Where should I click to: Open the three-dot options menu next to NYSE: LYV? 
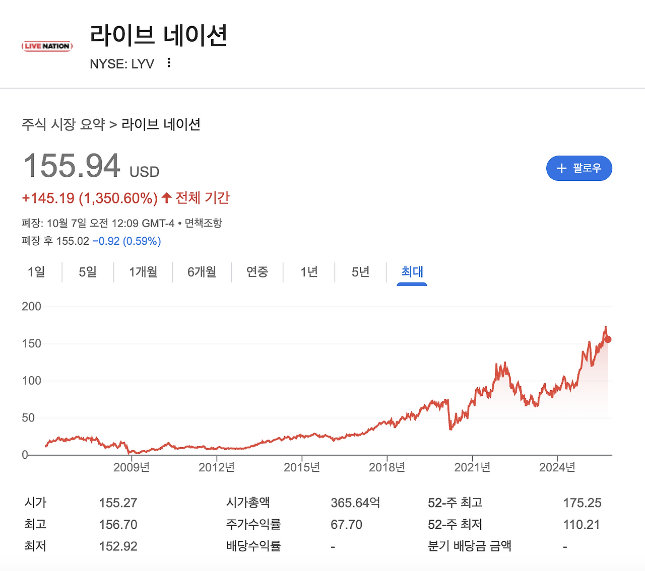click(168, 62)
